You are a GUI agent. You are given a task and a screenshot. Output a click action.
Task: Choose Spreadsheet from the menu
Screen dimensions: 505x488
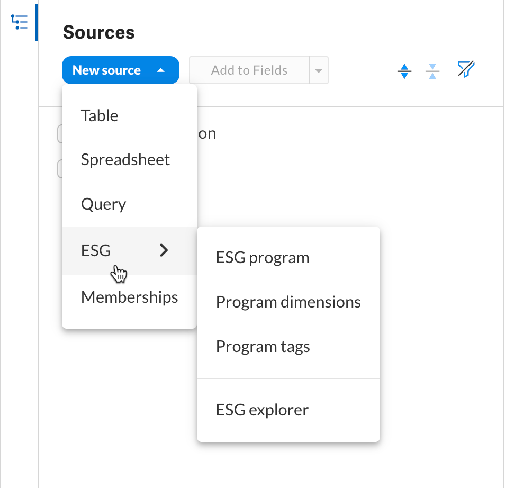pos(129,160)
